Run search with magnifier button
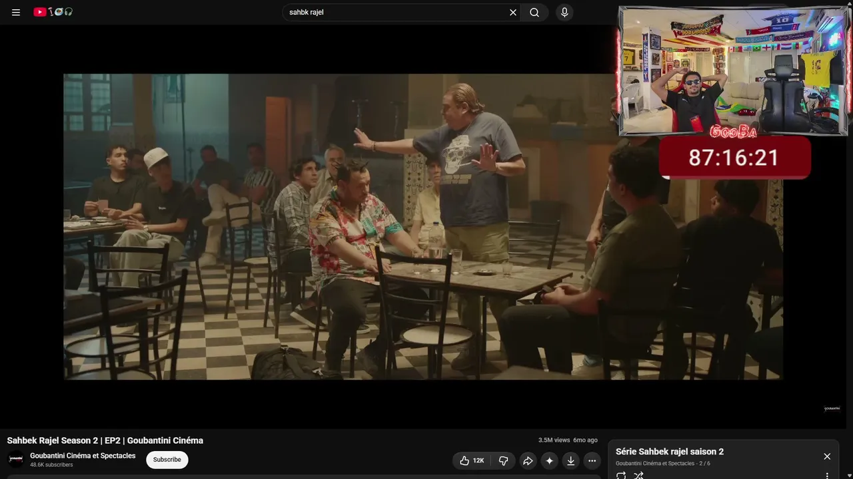The height and width of the screenshot is (479, 853). [534, 12]
